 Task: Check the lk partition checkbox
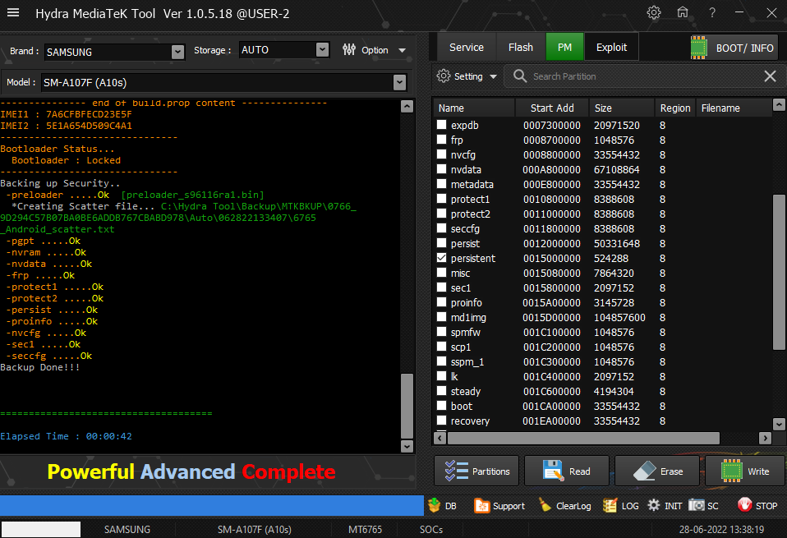click(x=441, y=376)
